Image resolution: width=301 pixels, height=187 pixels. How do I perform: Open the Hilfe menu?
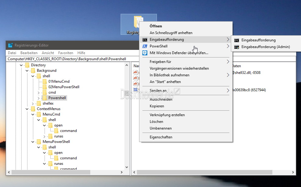(81, 53)
